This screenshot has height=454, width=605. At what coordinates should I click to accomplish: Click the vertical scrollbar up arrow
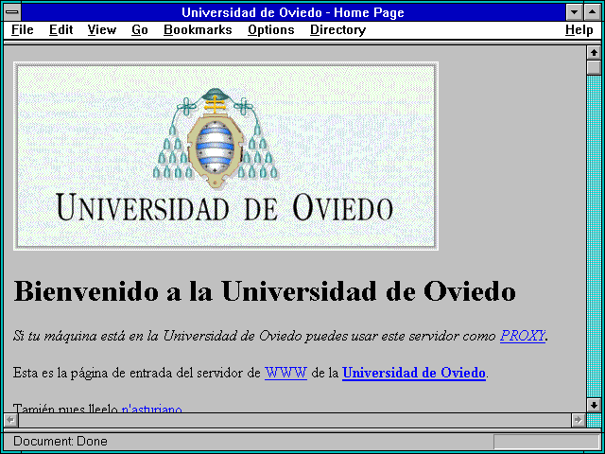(594, 53)
